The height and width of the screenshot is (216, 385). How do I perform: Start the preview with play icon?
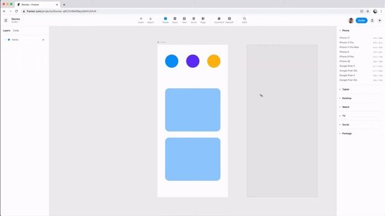coord(380,20)
